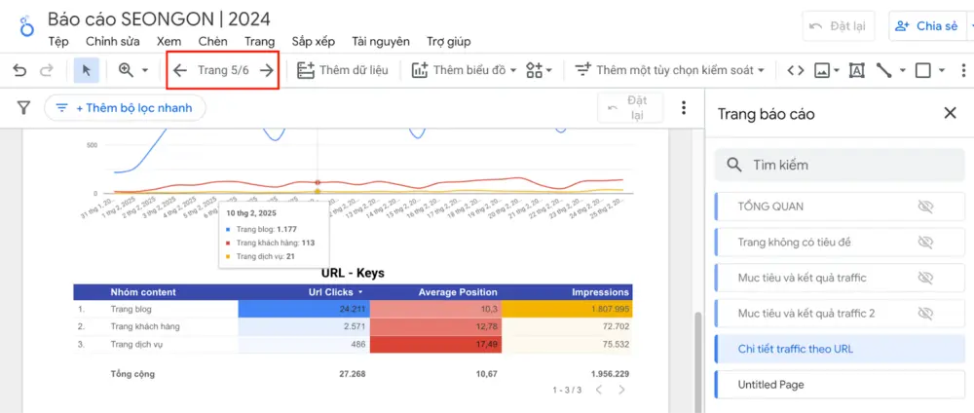974x413 pixels.
Task: Click the blue Url Clicks cell for Trang blog
Action: point(304,309)
